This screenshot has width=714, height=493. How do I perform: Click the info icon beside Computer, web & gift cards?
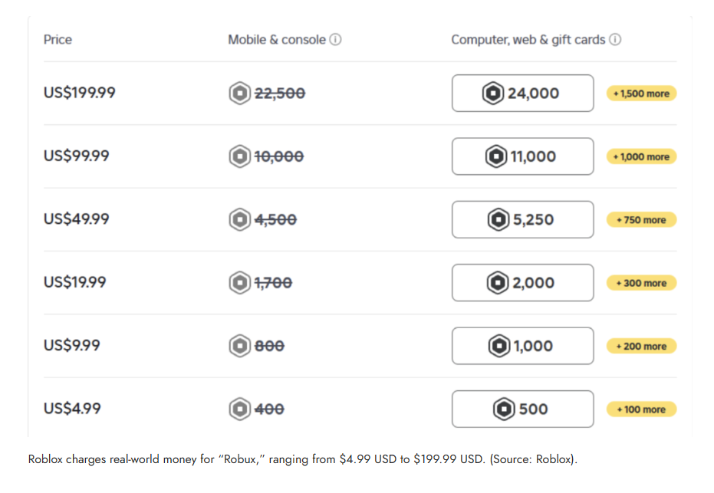[x=615, y=40]
